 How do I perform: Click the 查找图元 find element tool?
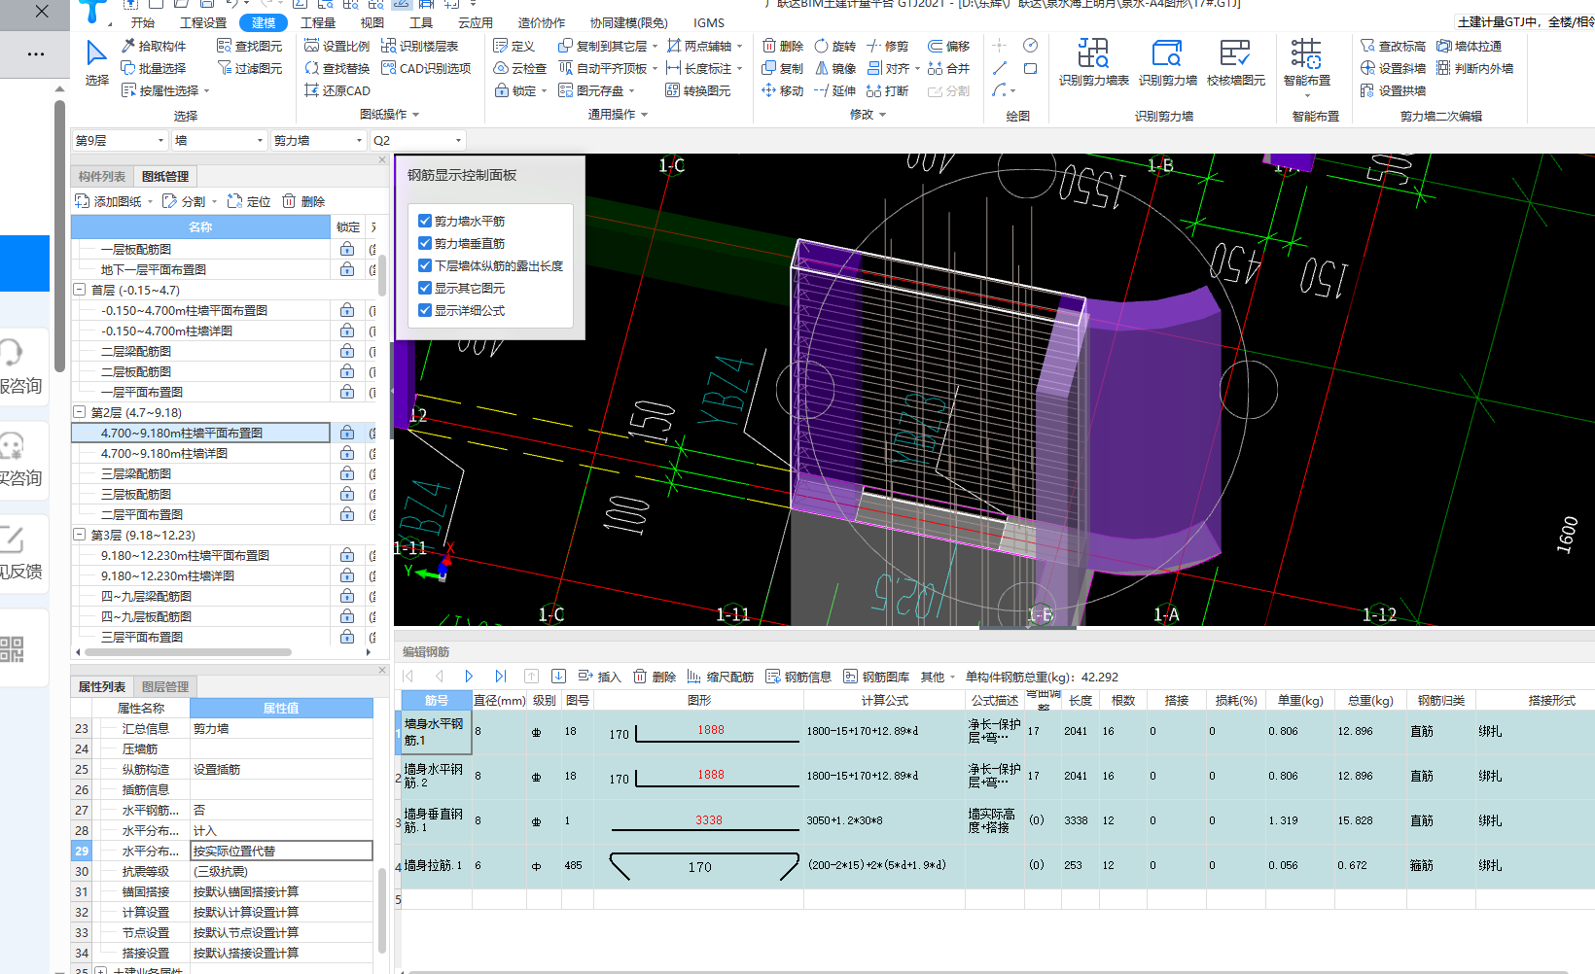(249, 46)
